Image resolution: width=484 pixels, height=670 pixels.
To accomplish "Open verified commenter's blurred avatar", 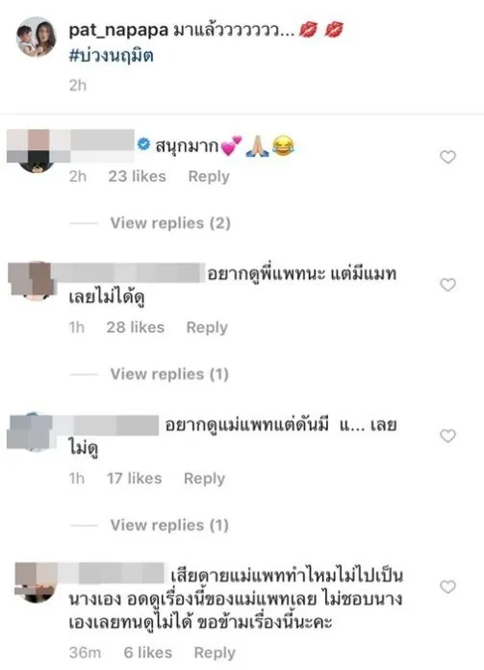I will pos(36,150).
